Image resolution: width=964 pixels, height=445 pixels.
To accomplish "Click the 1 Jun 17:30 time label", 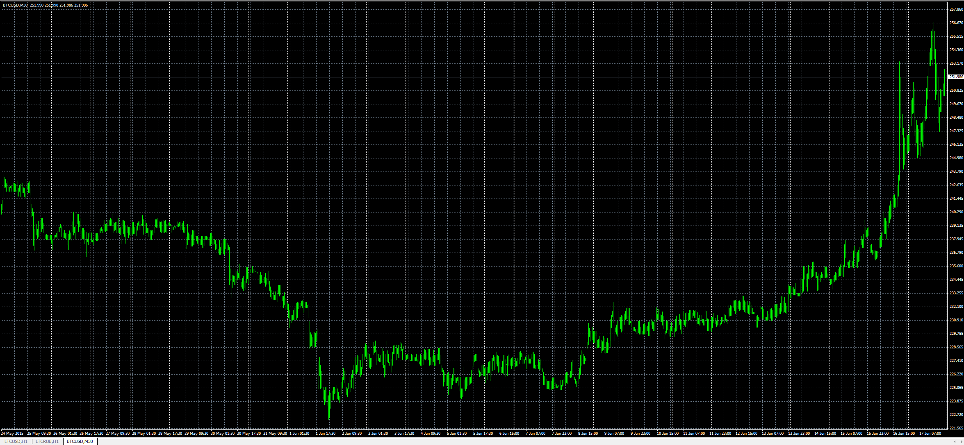I will 326,433.
